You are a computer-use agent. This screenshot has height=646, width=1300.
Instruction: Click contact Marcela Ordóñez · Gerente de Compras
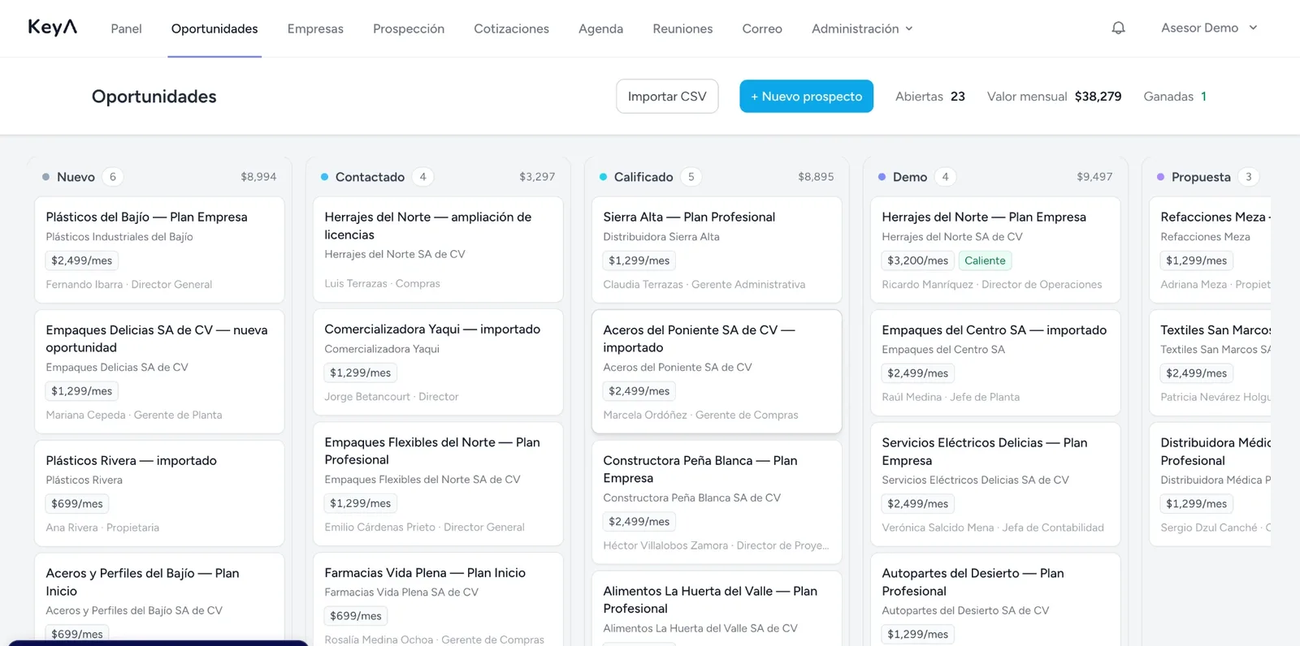(x=700, y=415)
